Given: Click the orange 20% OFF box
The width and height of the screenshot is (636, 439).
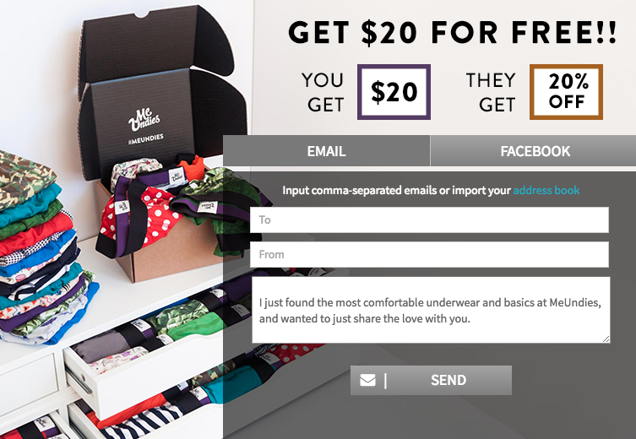Looking at the screenshot, I should [x=566, y=92].
